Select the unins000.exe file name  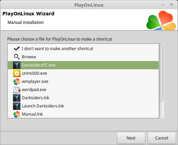34,73
